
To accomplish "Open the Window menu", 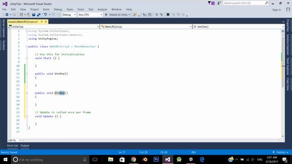I will pos(116,9).
